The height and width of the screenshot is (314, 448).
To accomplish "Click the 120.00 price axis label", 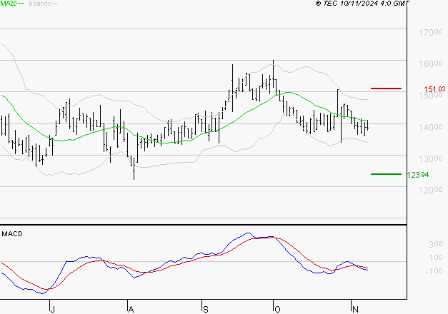I will 431,190.
